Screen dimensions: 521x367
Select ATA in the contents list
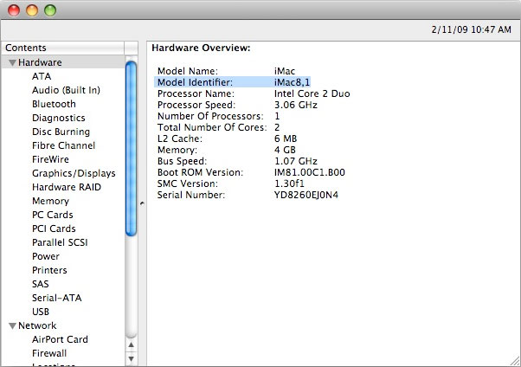click(42, 76)
